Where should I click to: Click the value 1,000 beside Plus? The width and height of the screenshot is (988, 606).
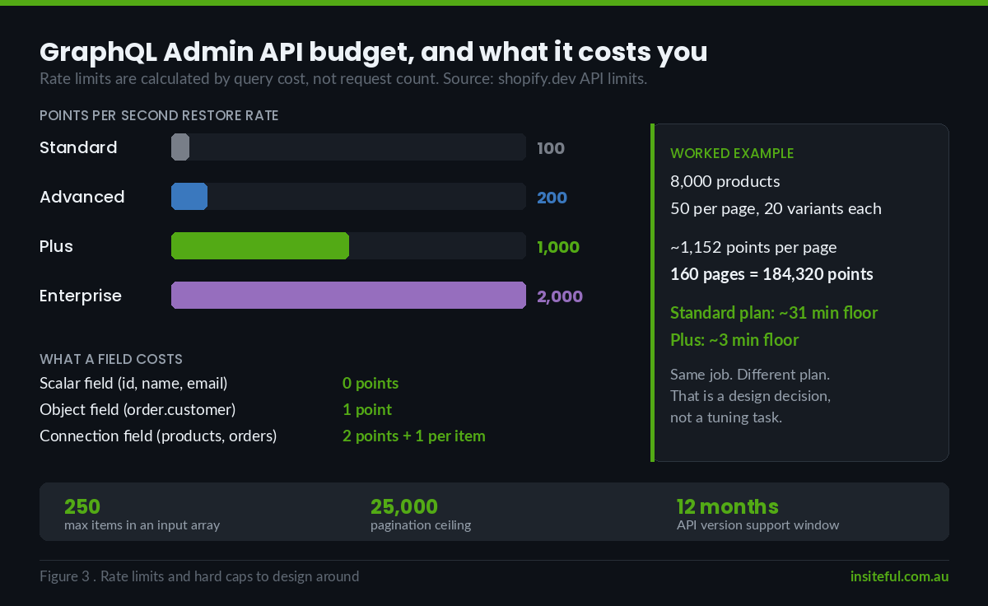(558, 248)
